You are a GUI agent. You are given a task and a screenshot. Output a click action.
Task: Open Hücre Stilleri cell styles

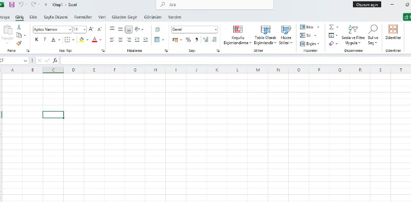286,35
